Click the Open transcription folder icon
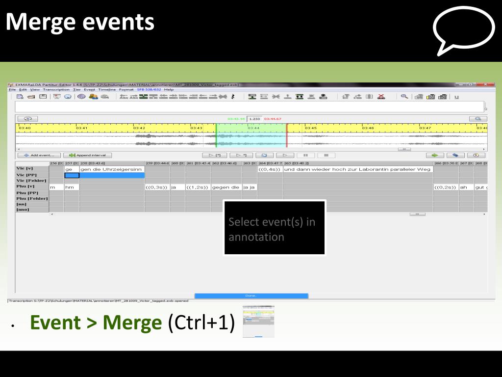Screen dimensions: 502x377 point(31,97)
